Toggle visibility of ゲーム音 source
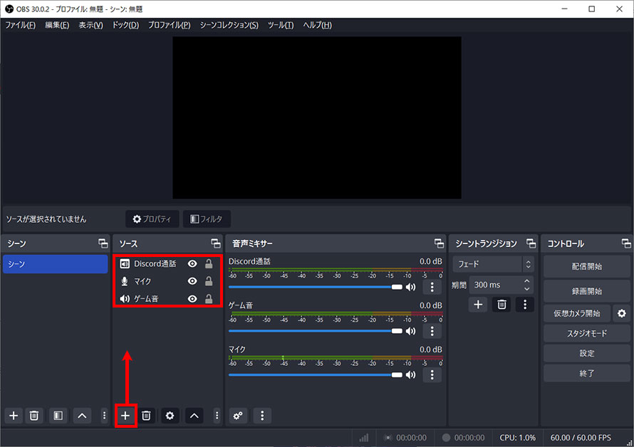Image resolution: width=634 pixels, height=447 pixels. tap(192, 299)
